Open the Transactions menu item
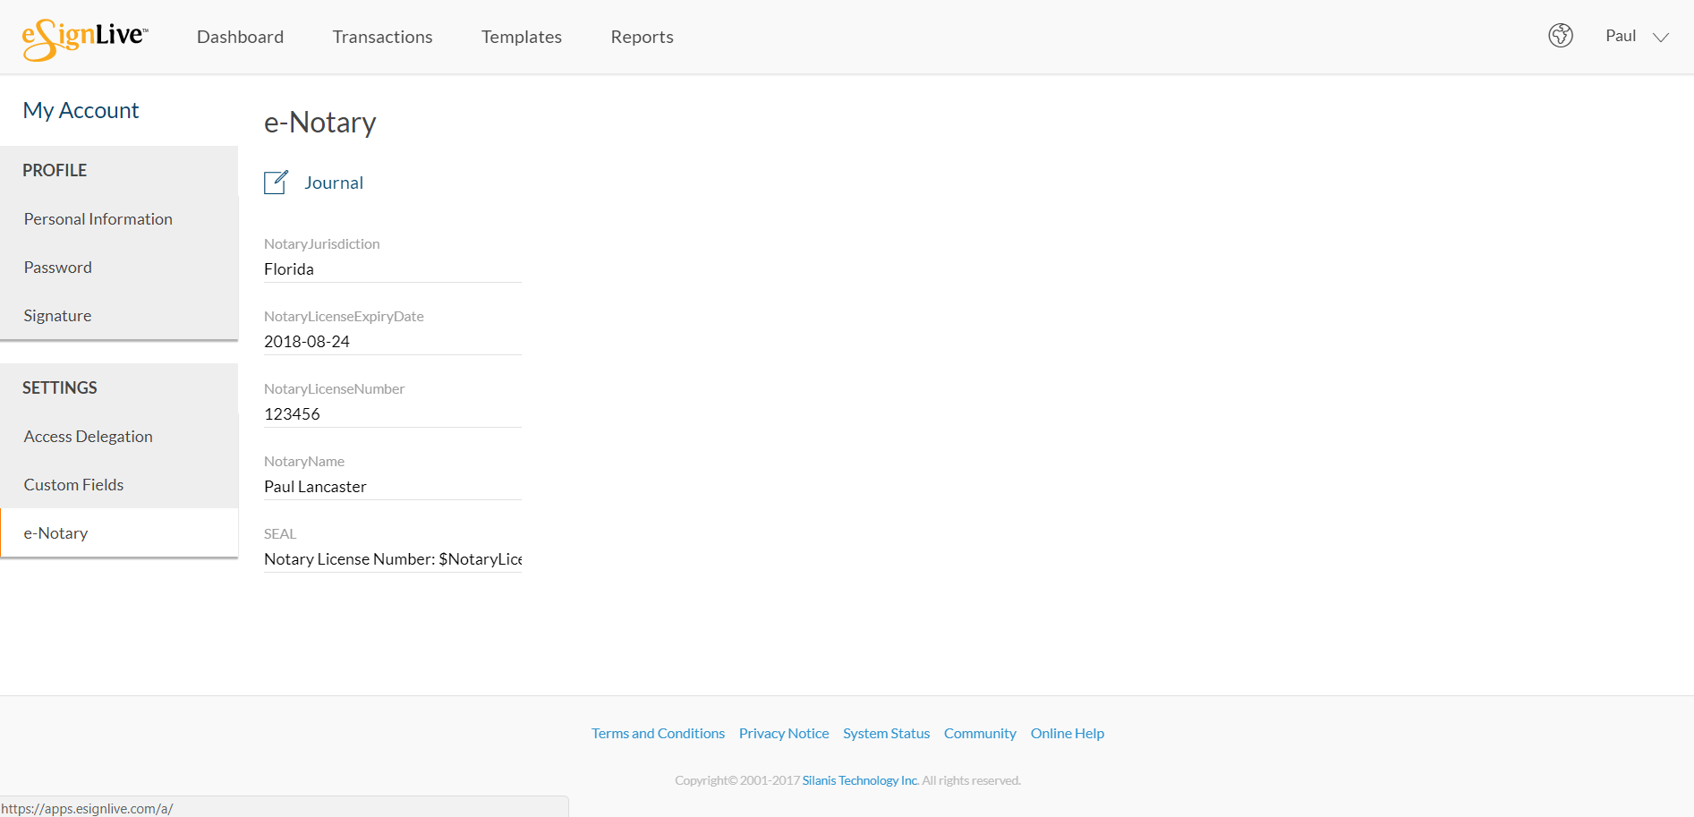The image size is (1694, 817). pyautogui.click(x=382, y=37)
